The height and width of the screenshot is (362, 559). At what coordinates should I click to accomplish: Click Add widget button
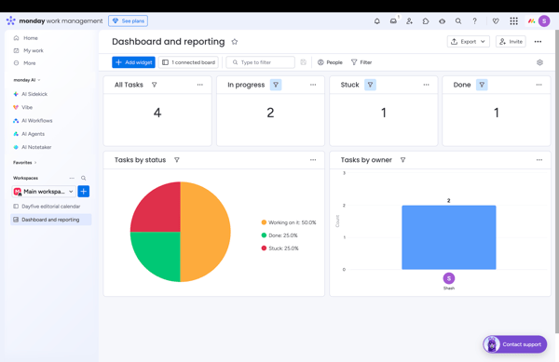[133, 62]
